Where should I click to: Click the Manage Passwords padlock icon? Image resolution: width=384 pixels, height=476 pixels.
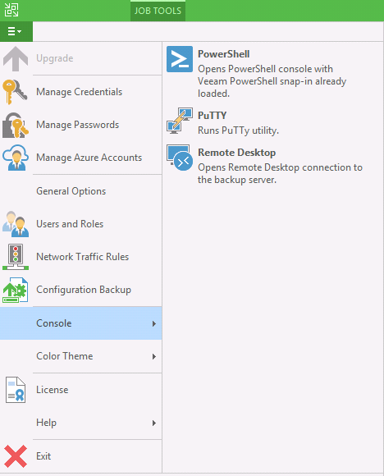(x=15, y=125)
